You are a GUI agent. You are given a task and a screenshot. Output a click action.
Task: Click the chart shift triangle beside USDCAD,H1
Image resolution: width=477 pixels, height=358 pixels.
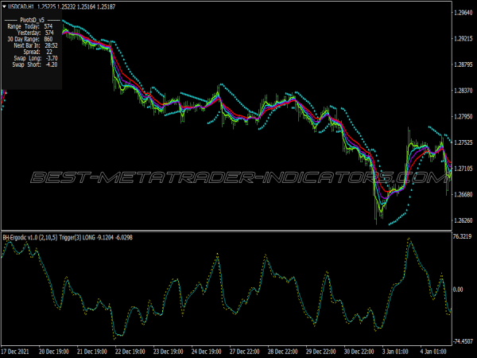[4, 6]
